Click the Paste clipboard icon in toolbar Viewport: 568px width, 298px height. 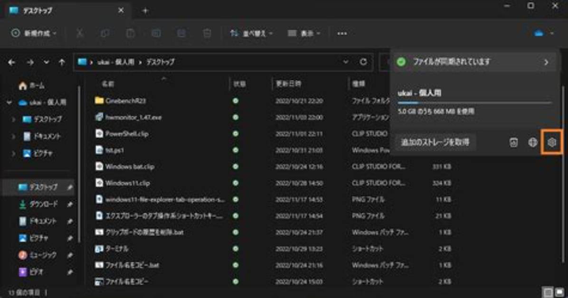click(x=131, y=33)
